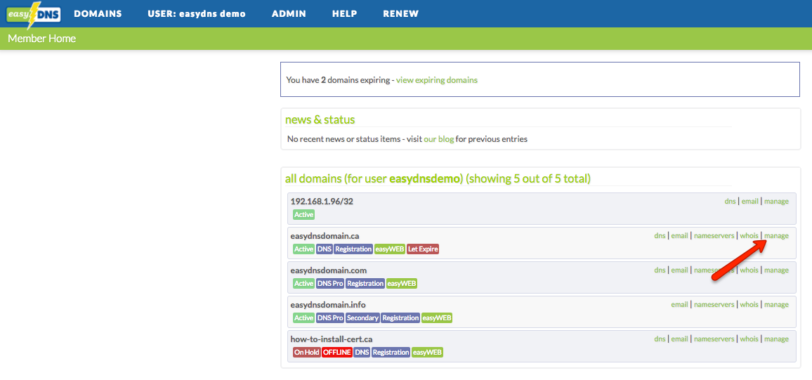This screenshot has height=380, width=812.
Task: Open whois for how-to-install-cert.ca
Action: click(749, 339)
